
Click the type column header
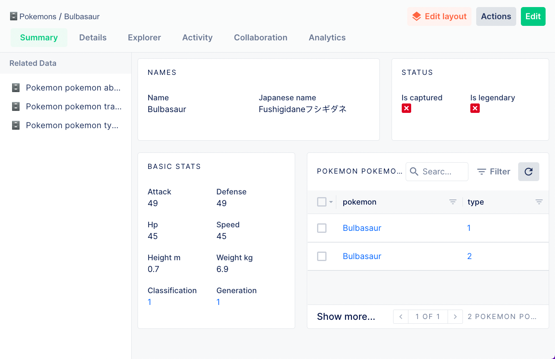click(476, 202)
